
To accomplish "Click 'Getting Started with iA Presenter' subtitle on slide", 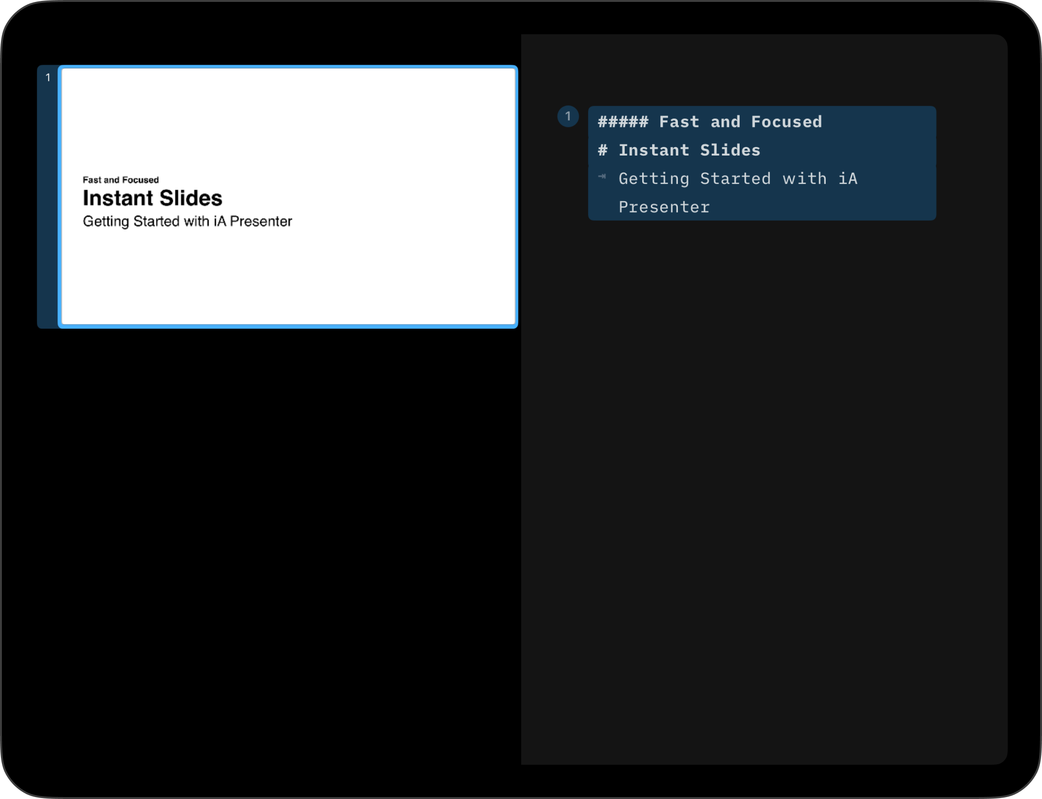I will [187, 222].
